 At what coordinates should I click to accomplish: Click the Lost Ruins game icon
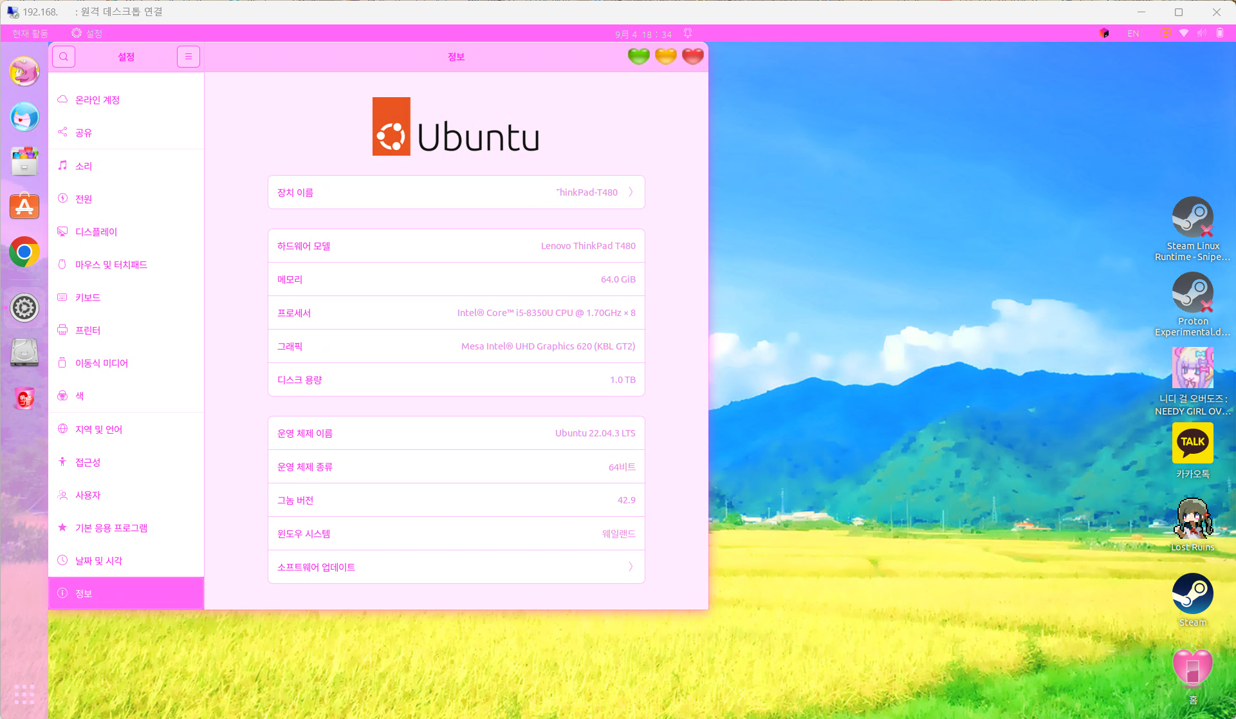[1192, 519]
